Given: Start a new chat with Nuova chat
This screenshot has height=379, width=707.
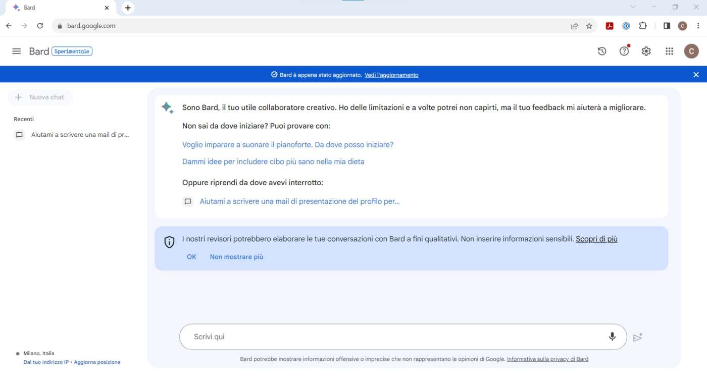Looking at the screenshot, I should [40, 97].
